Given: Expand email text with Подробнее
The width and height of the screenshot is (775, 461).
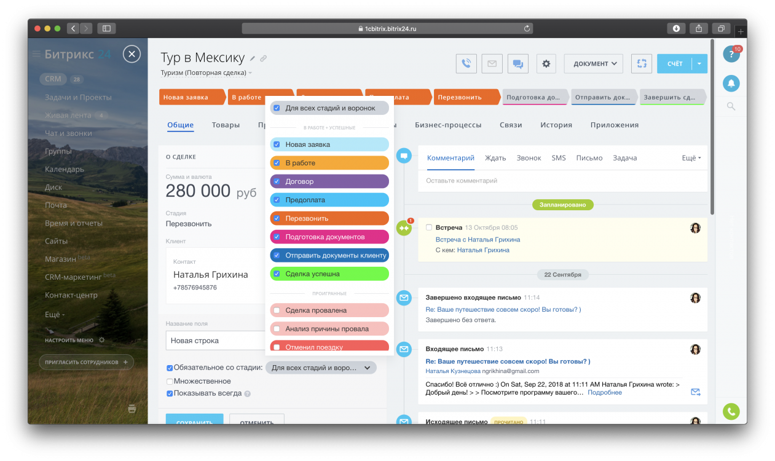Looking at the screenshot, I should click(x=604, y=392).
